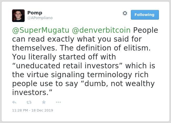
Task: Favorite the tweet with the star icon
Action: (44, 102)
